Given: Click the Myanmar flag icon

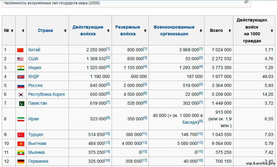Looking at the screenshot, I should coord(21,153).
